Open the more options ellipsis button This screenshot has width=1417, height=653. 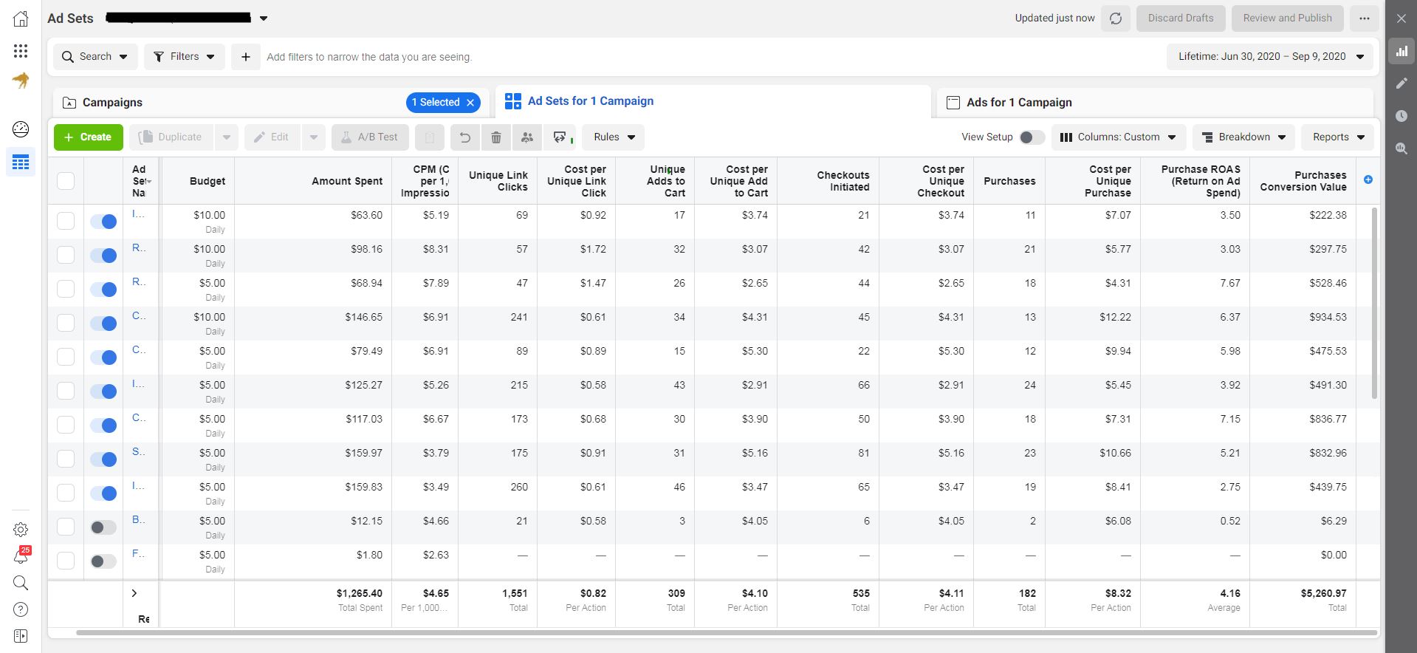click(1364, 18)
